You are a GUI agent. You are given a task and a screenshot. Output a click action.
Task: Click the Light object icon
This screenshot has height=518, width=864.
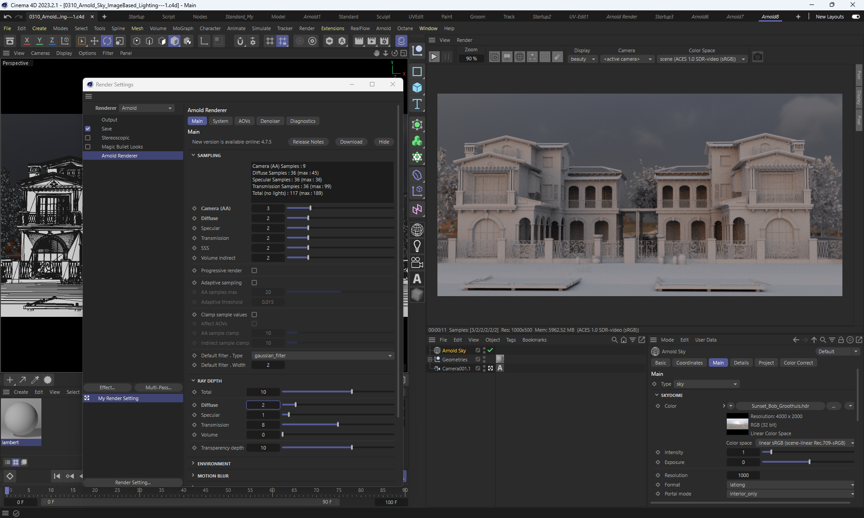tap(417, 246)
